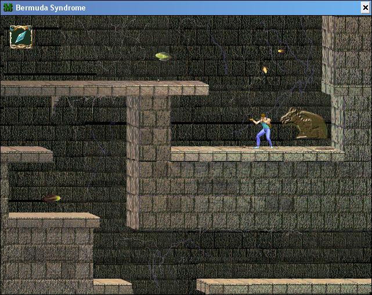Click the brown flying beetle with yellow head

click(x=52, y=198)
